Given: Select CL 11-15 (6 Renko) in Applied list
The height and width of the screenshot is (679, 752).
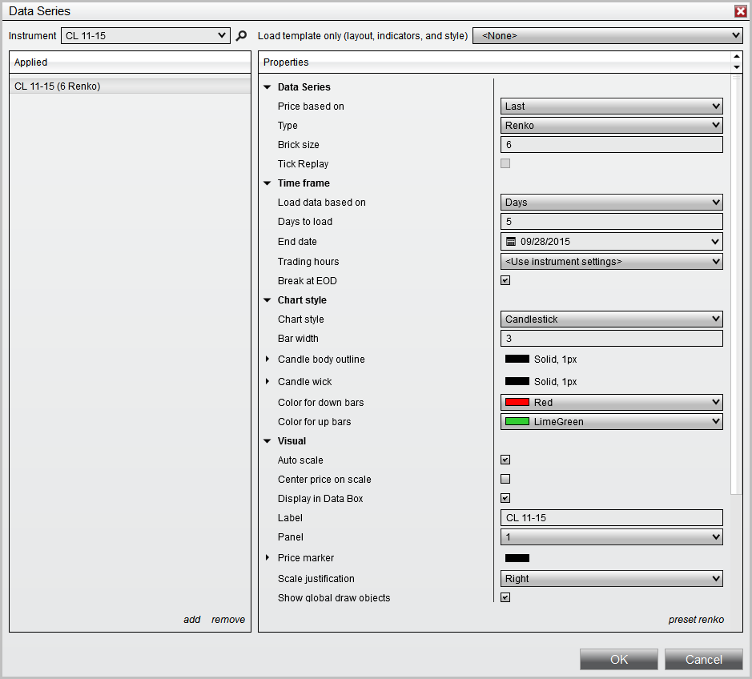Looking at the screenshot, I should pyautogui.click(x=130, y=86).
